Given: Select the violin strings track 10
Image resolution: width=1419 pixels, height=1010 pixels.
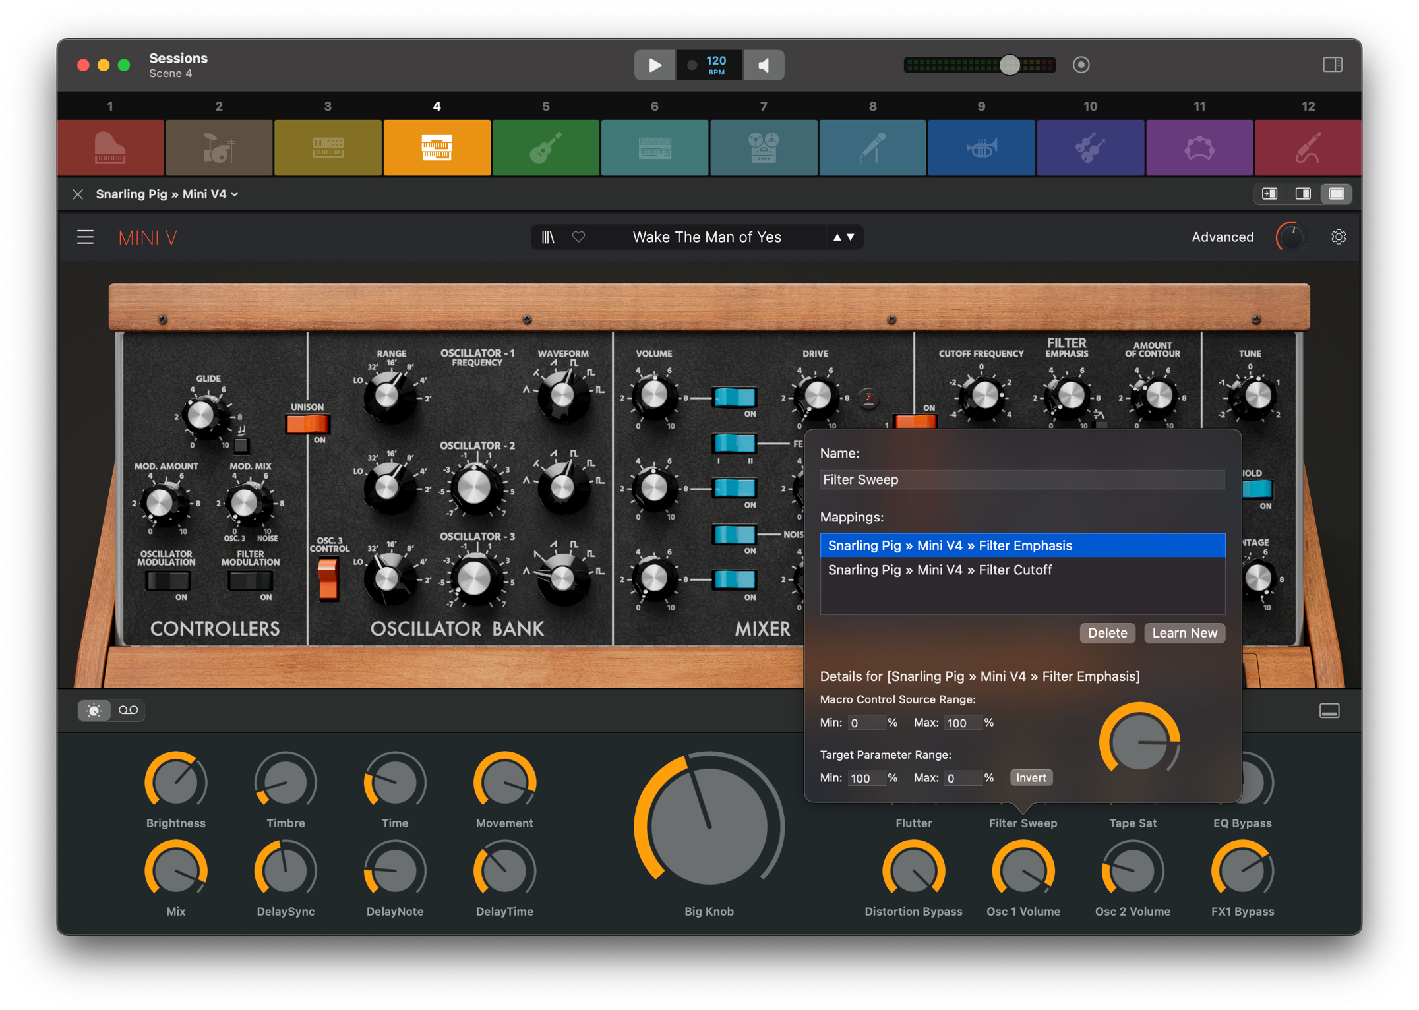Looking at the screenshot, I should point(1091,148).
